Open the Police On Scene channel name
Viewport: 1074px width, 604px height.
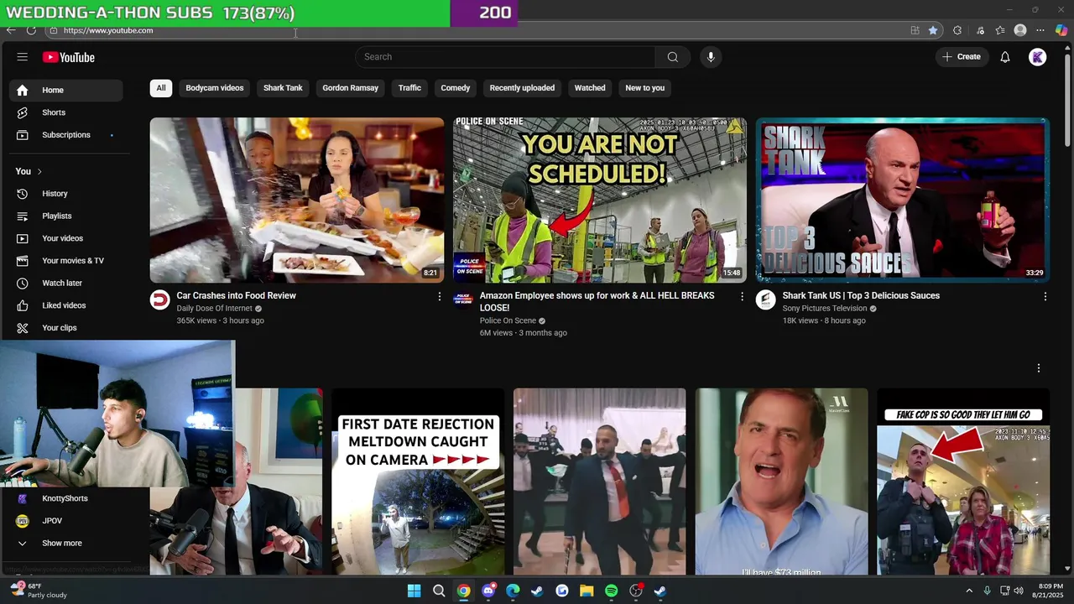(508, 320)
